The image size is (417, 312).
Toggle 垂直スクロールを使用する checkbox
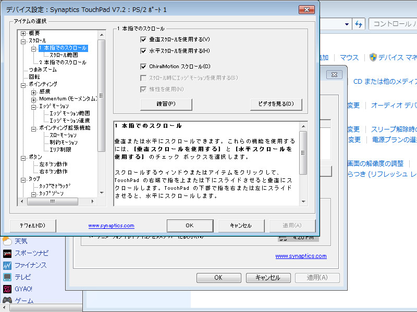tap(143, 40)
